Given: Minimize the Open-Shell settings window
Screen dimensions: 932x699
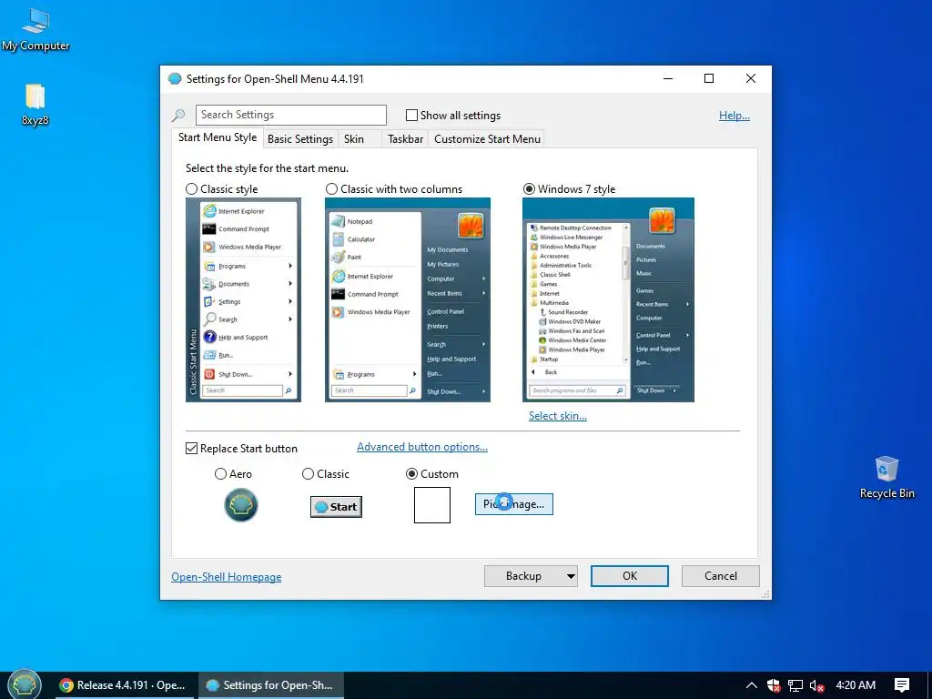Looking at the screenshot, I should click(668, 78).
